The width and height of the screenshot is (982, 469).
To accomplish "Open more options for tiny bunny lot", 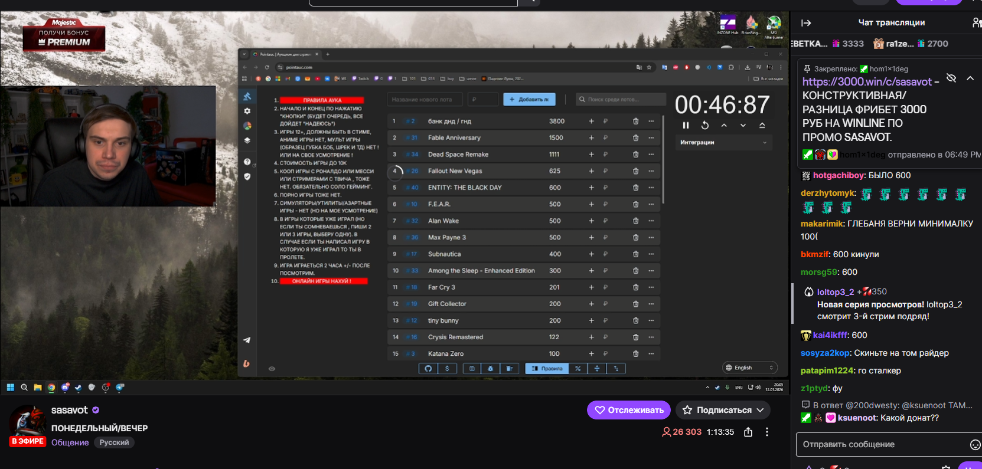I will [651, 320].
